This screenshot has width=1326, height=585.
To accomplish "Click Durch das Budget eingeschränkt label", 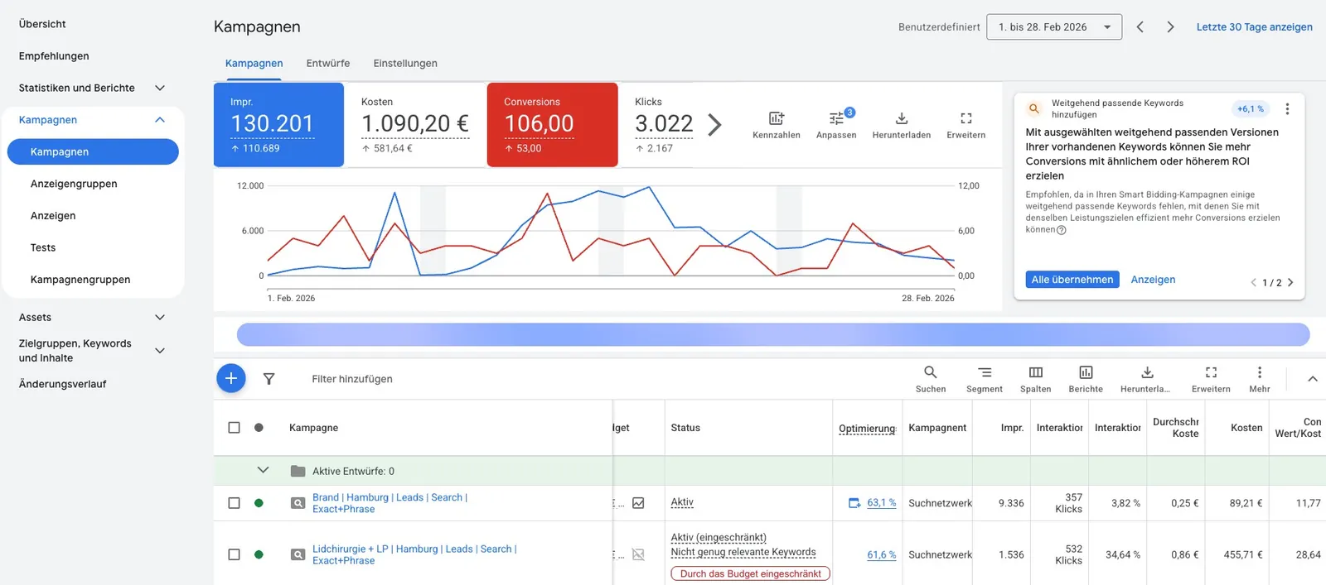I will tap(750, 573).
